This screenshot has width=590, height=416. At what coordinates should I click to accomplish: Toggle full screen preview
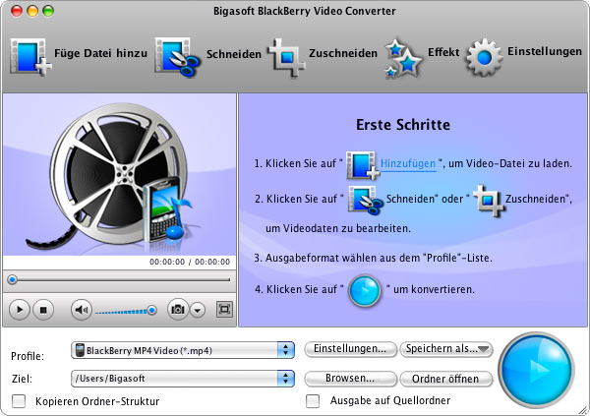[224, 310]
